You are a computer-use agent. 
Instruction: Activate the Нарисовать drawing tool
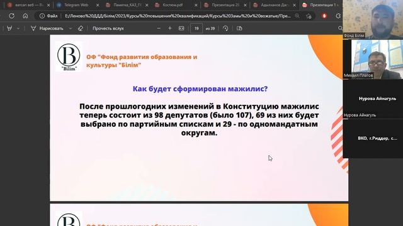click(x=47, y=28)
